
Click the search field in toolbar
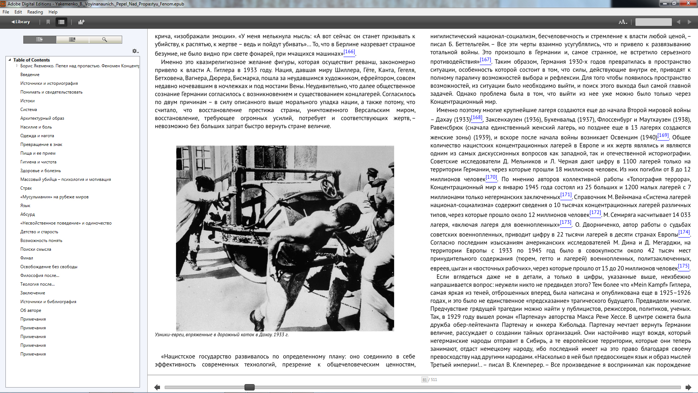pyautogui.click(x=653, y=22)
